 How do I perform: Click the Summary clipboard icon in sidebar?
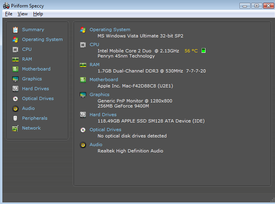click(15, 30)
